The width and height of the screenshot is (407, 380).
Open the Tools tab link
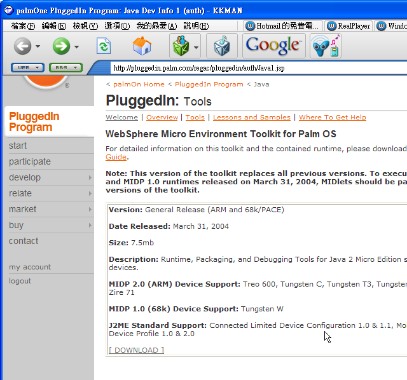[195, 118]
